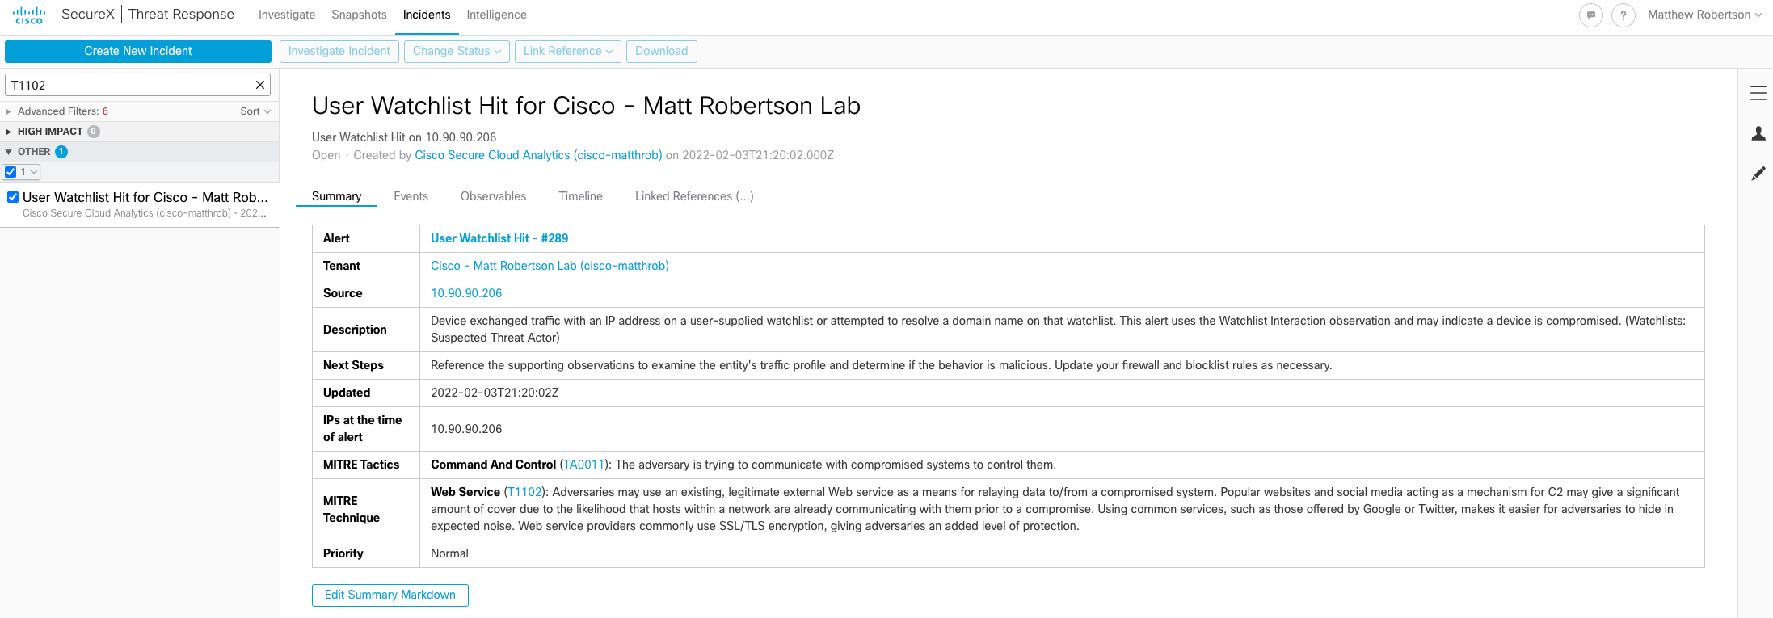The width and height of the screenshot is (1773, 618).
Task: Click the incident list row subtitle text
Action: 145,213
